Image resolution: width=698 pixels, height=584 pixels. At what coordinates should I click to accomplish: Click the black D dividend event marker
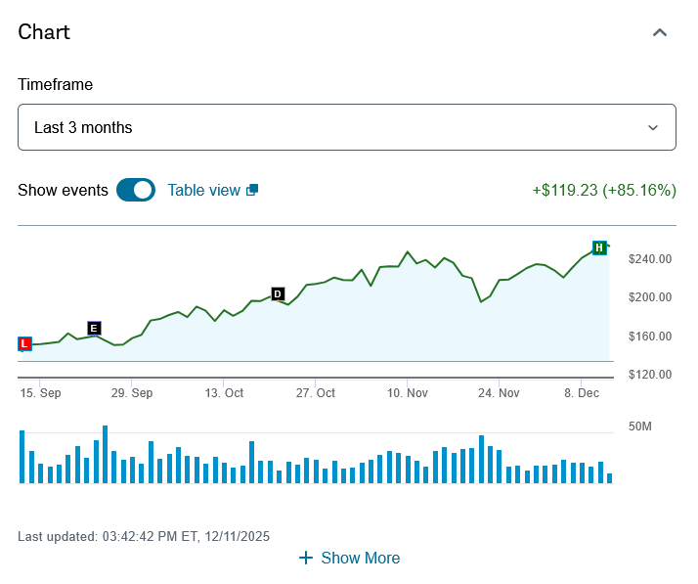(x=278, y=293)
